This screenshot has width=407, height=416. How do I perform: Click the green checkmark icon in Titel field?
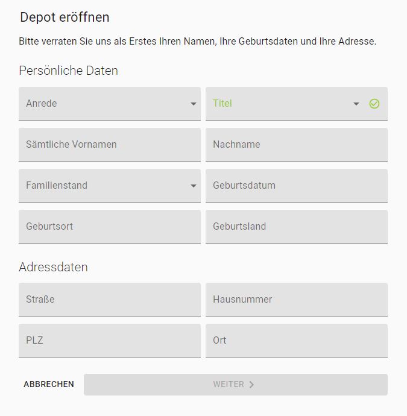tap(374, 104)
